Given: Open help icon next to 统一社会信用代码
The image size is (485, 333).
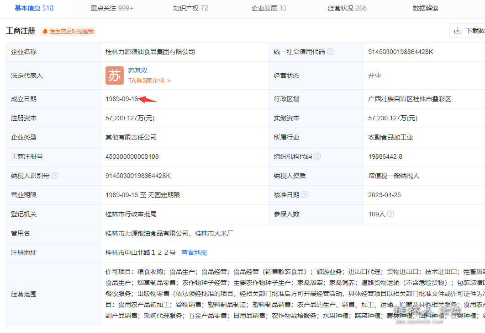Looking at the screenshot, I should [330, 51].
